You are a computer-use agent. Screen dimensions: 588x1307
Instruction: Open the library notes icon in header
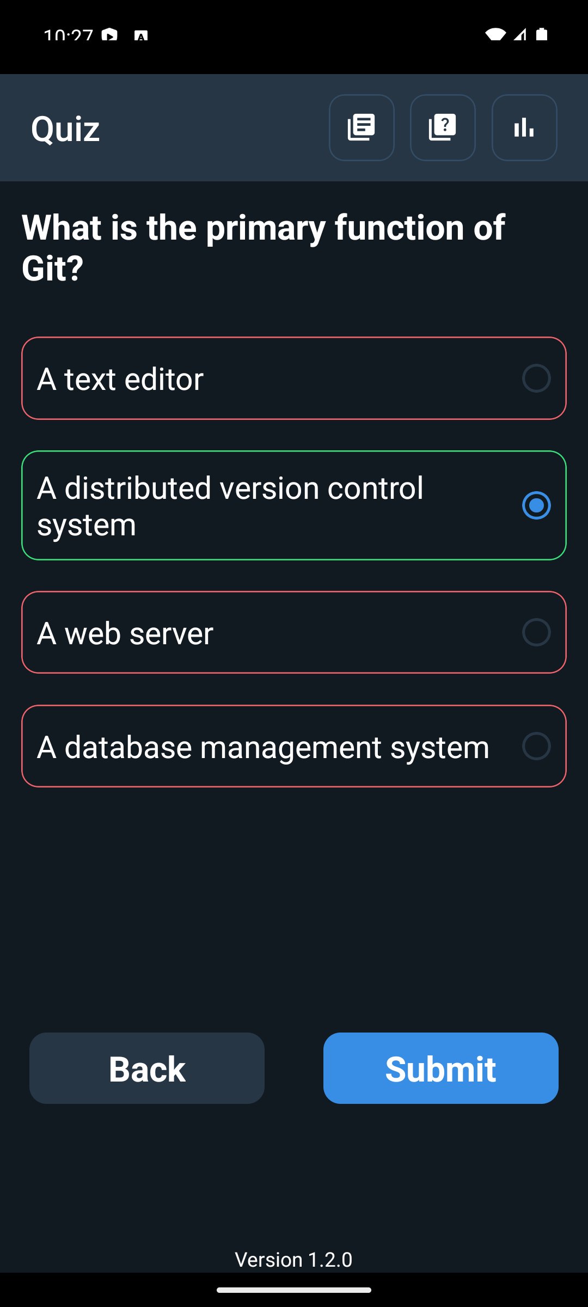click(362, 128)
